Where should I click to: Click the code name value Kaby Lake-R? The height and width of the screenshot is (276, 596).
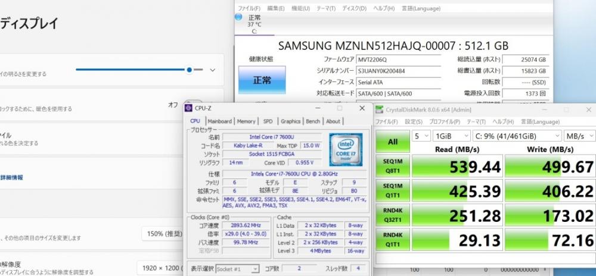248,146
